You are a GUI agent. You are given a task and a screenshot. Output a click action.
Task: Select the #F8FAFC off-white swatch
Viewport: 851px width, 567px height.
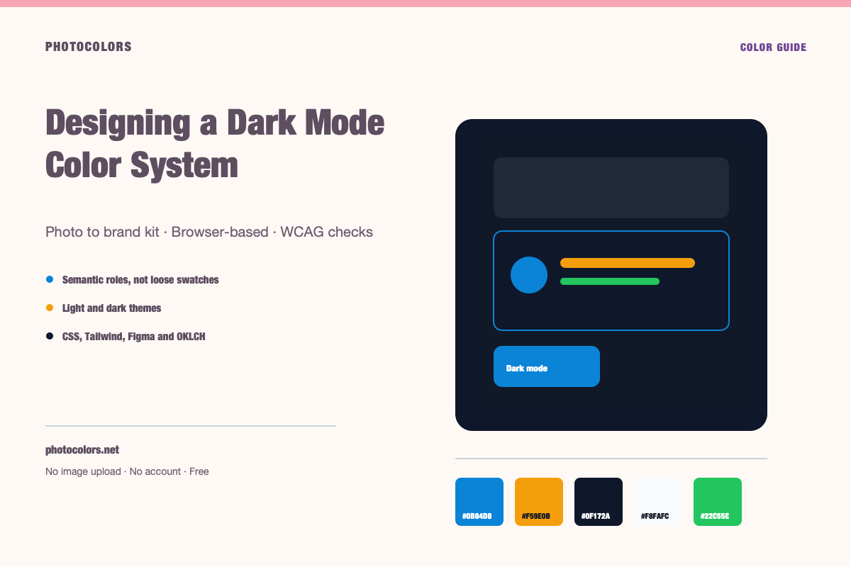pos(658,502)
